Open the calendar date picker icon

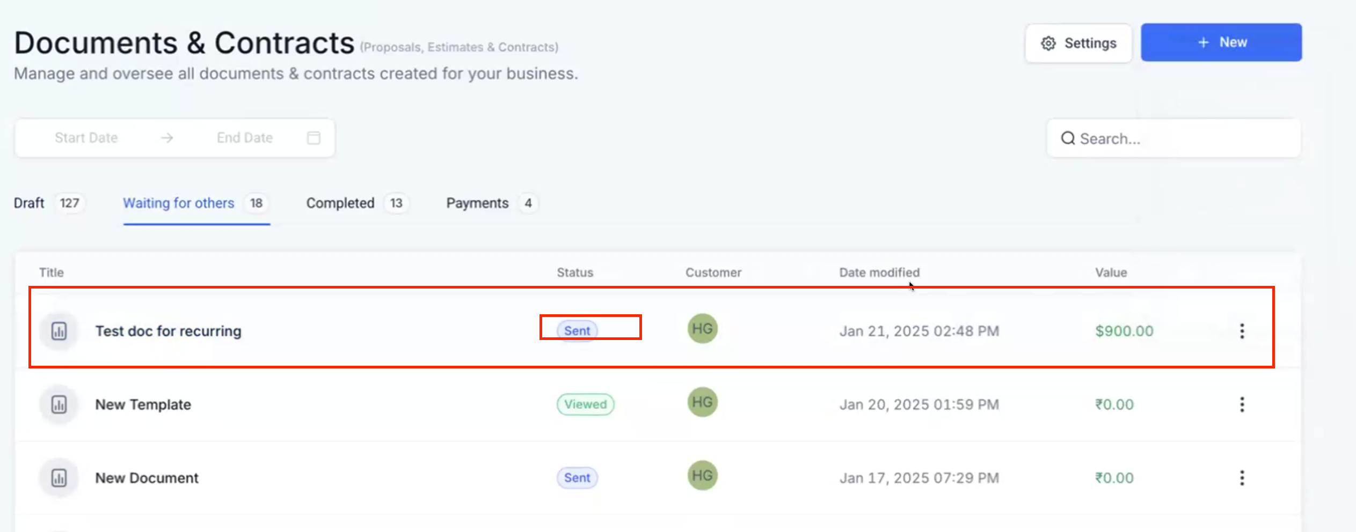[x=314, y=138]
